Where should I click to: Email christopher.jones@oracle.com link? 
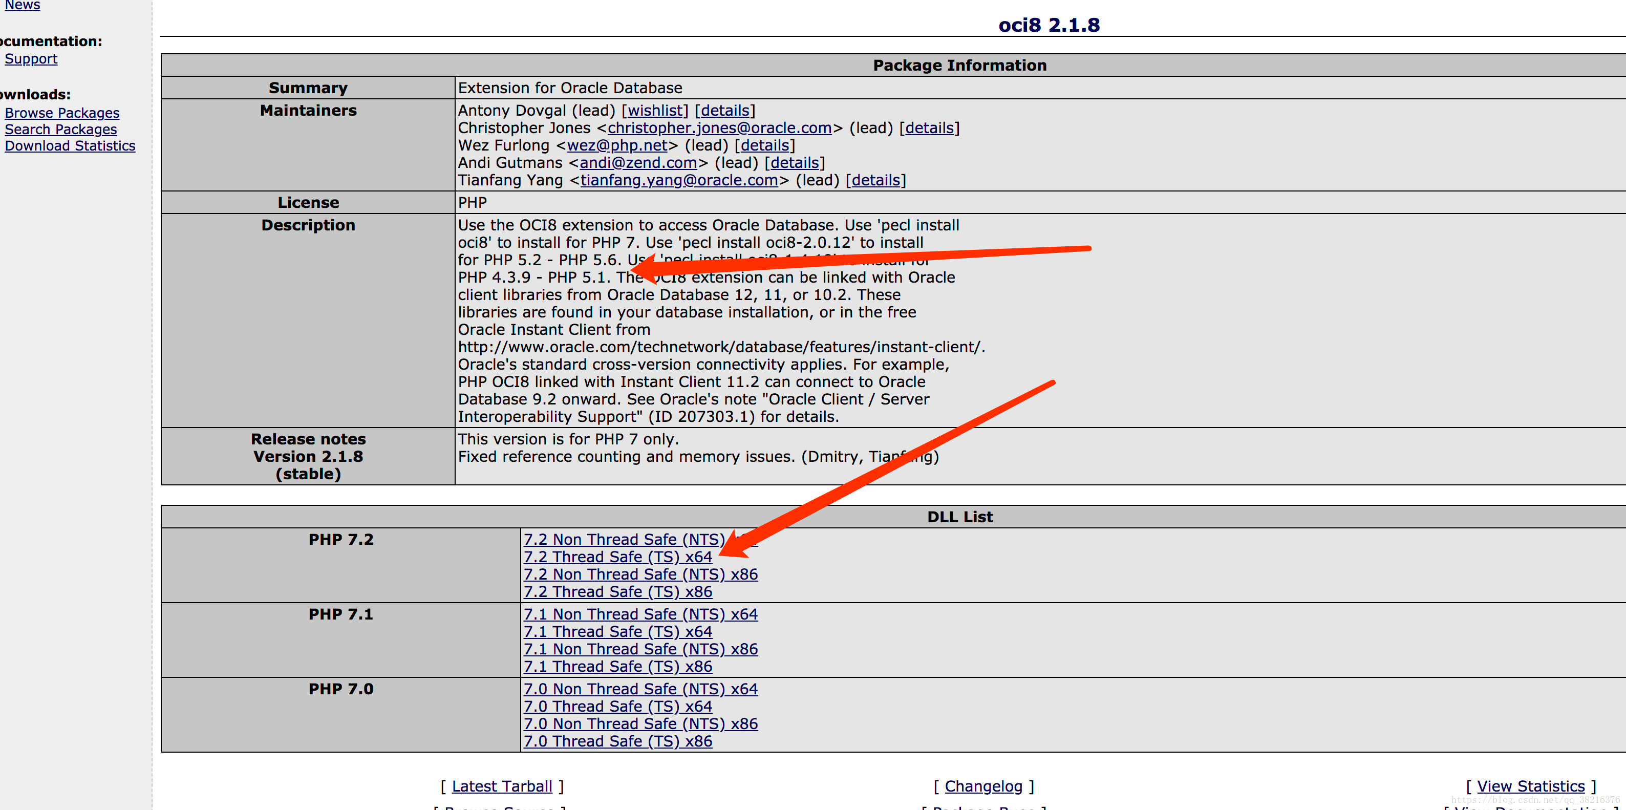tap(720, 128)
